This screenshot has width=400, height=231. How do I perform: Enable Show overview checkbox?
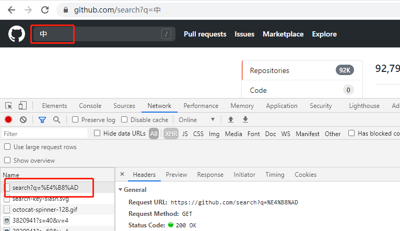point(7,160)
